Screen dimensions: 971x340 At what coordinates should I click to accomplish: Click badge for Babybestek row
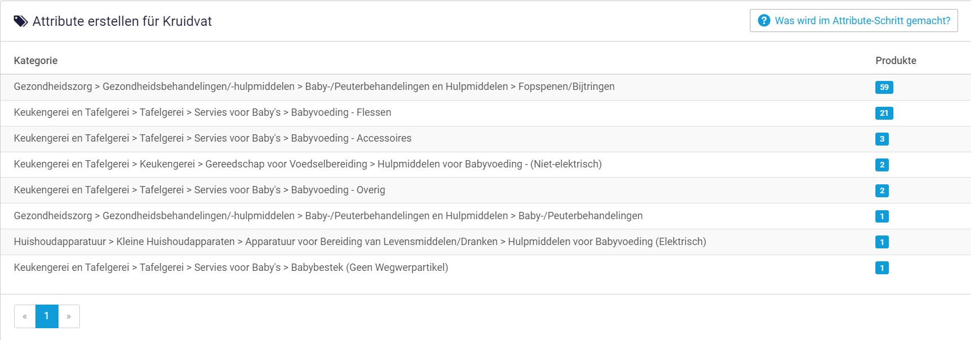point(882,268)
